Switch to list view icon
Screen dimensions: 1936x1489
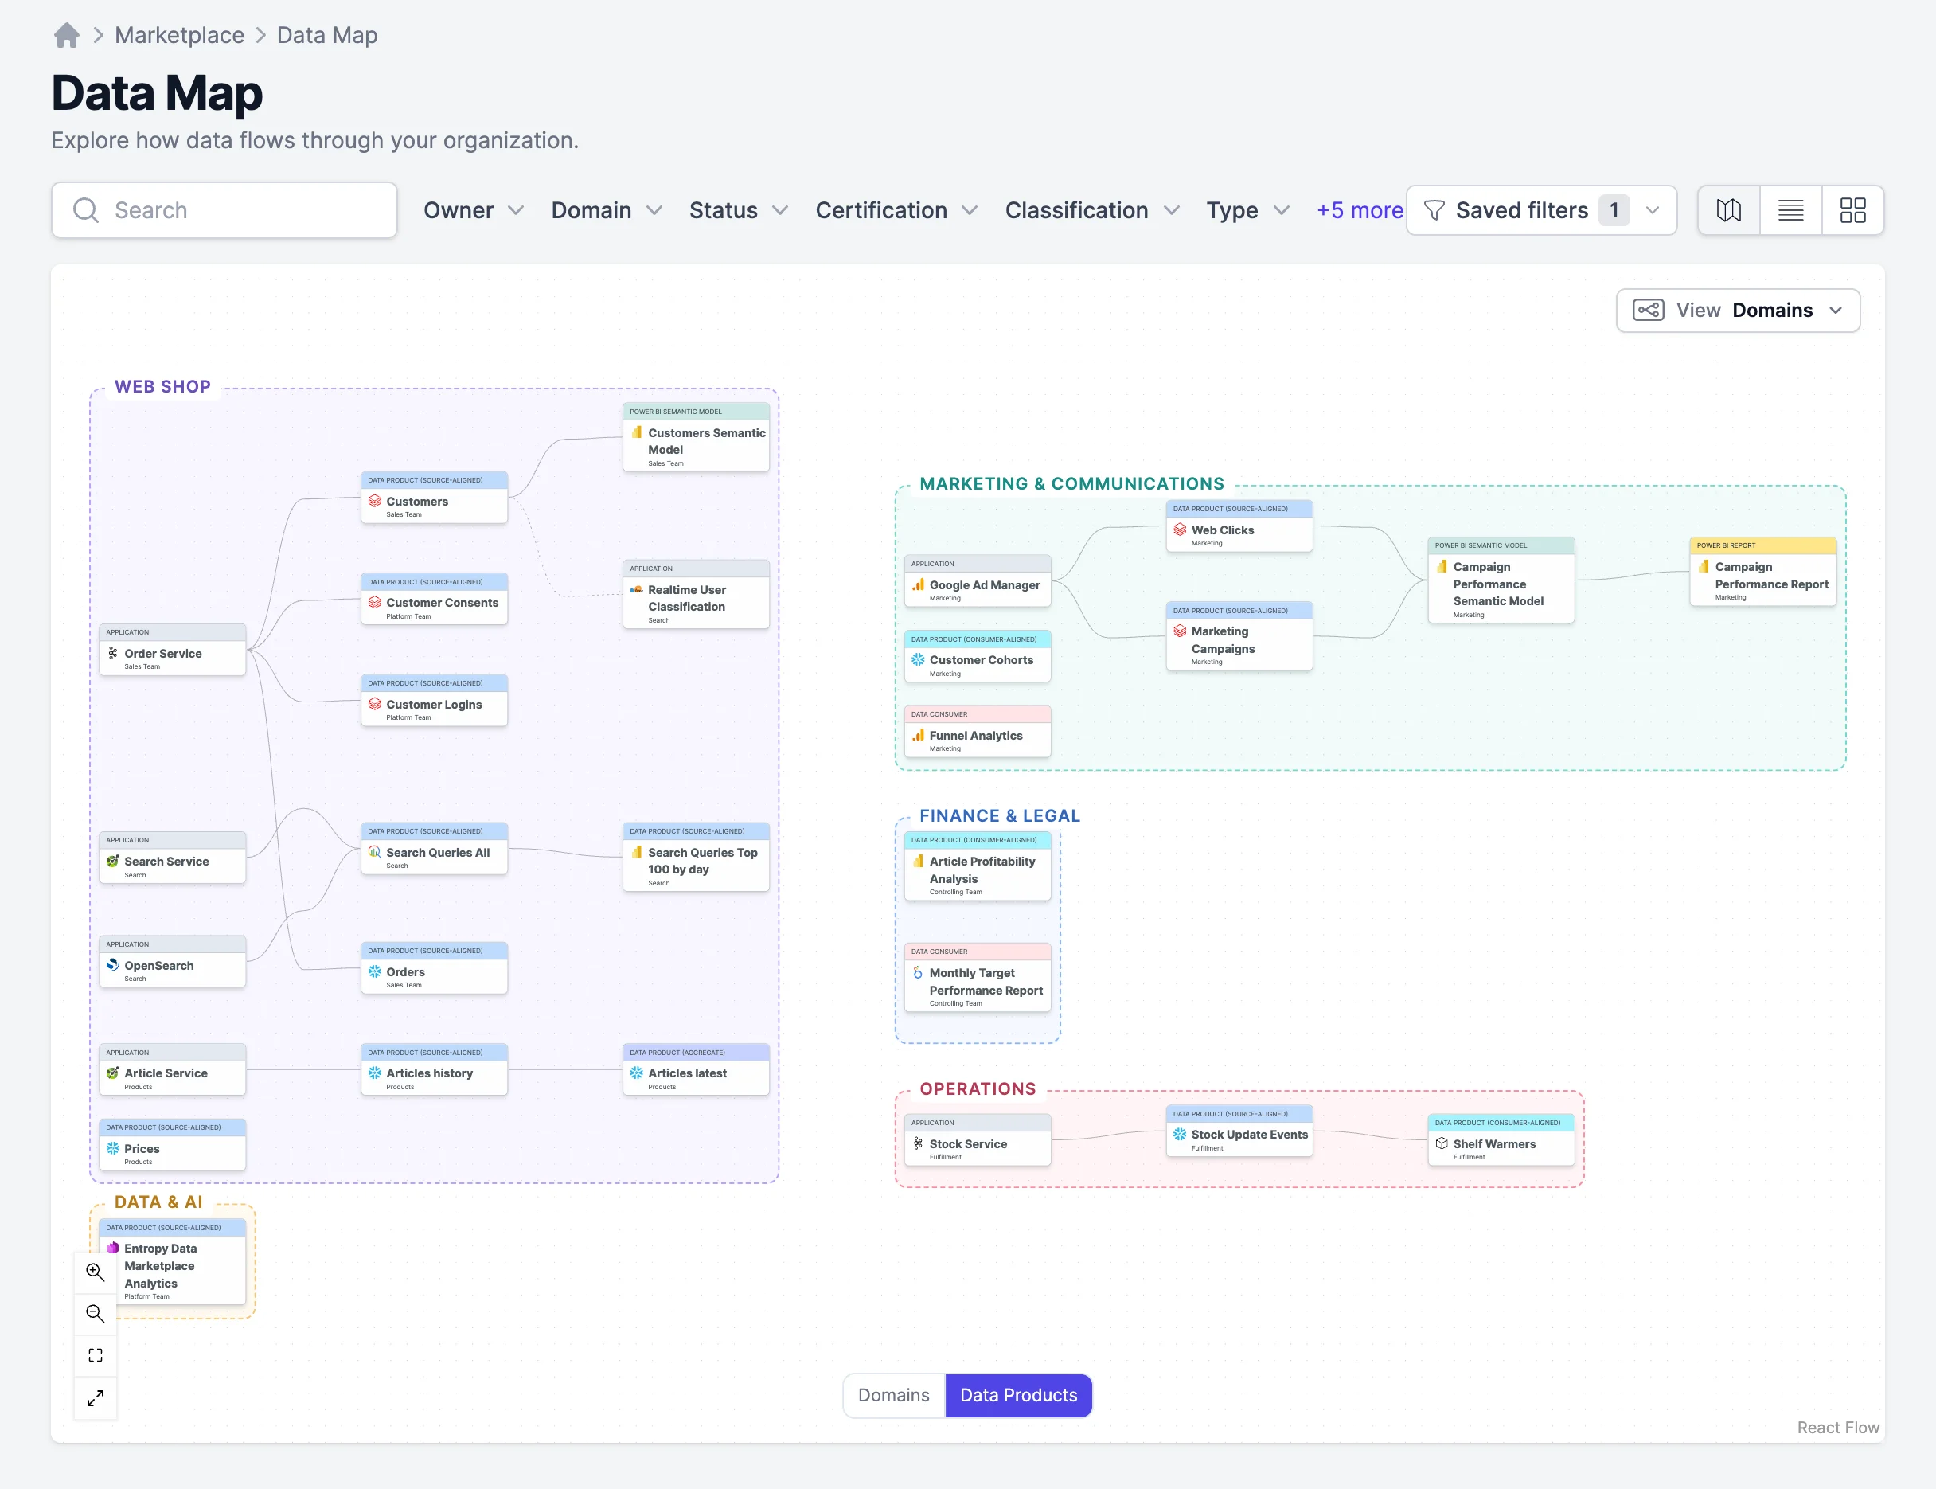(x=1790, y=210)
